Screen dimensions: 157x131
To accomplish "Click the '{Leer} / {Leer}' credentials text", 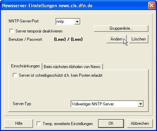I will coord(68,39).
